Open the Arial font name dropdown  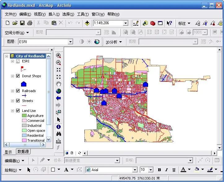[x=135, y=170]
